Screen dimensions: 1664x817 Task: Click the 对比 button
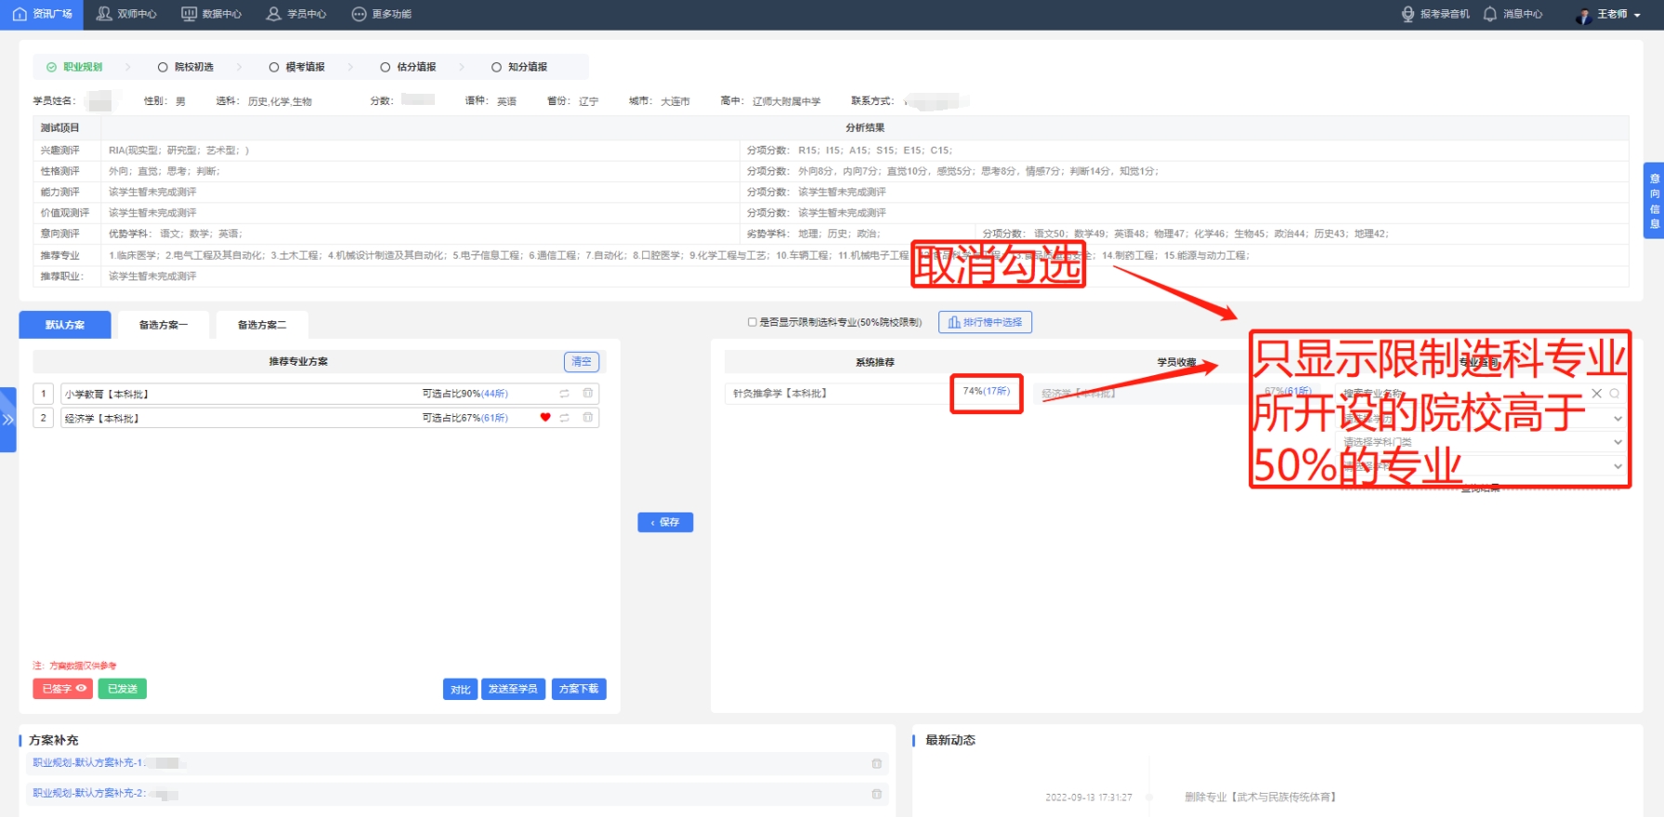460,689
